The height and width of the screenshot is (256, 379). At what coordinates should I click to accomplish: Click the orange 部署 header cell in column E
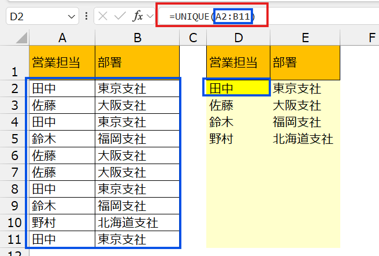point(304,62)
